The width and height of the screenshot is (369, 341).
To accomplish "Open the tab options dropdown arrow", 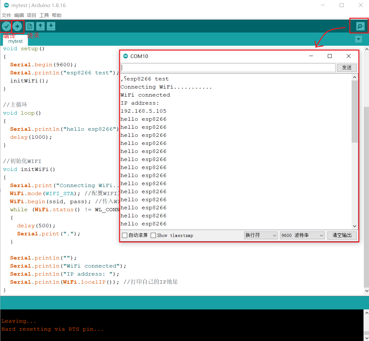I will (x=358, y=39).
